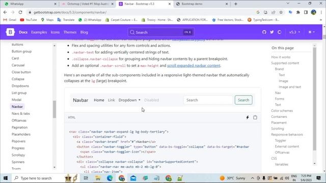The image size is (326, 183).
Task: Open Carousel docs in sidebar
Action: tap(18, 65)
